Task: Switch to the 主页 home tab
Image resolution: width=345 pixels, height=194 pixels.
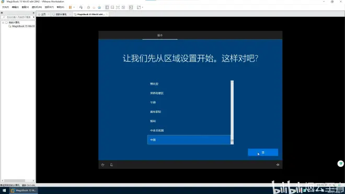Action: (x=43, y=14)
